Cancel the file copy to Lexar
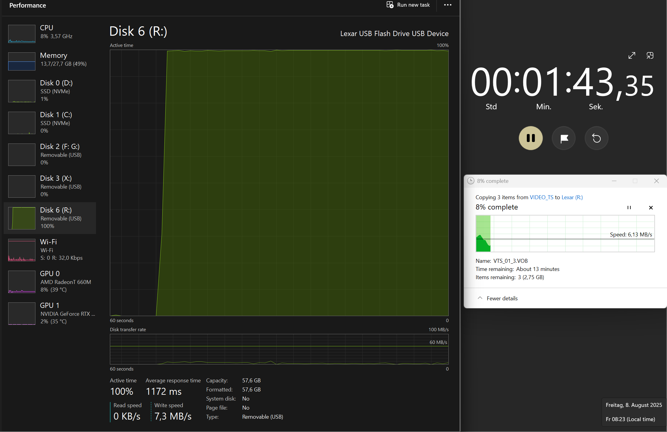This screenshot has height=432, width=667. click(651, 207)
